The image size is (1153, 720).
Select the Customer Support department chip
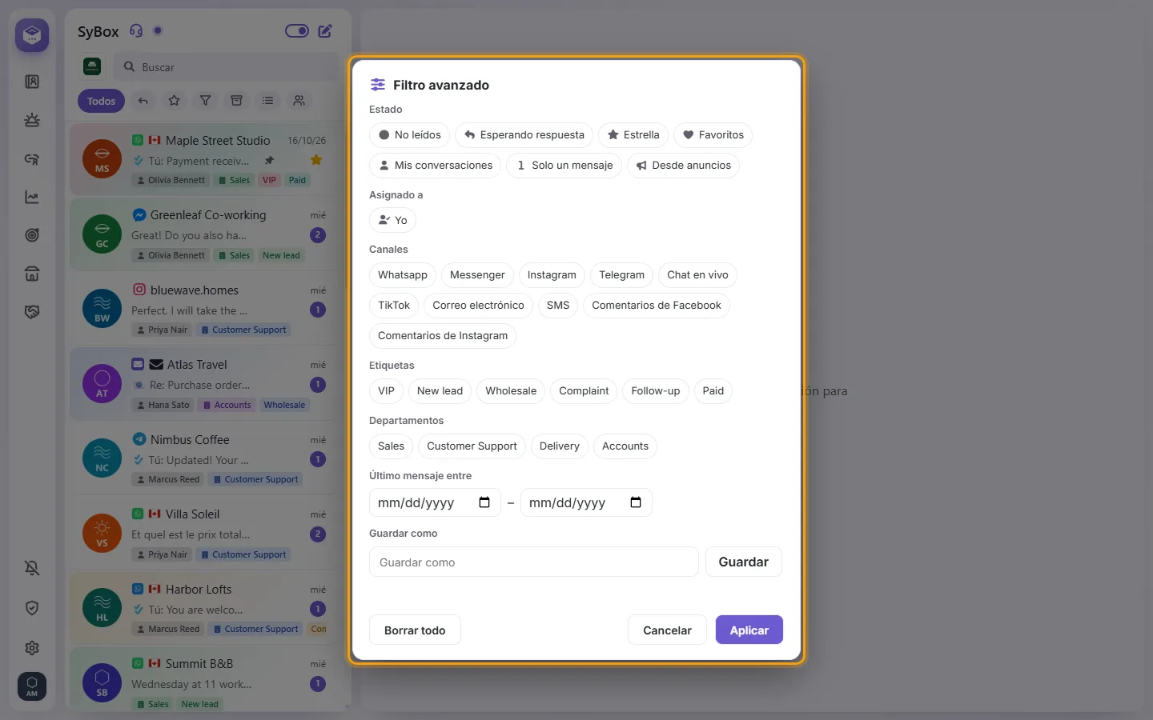click(x=472, y=446)
